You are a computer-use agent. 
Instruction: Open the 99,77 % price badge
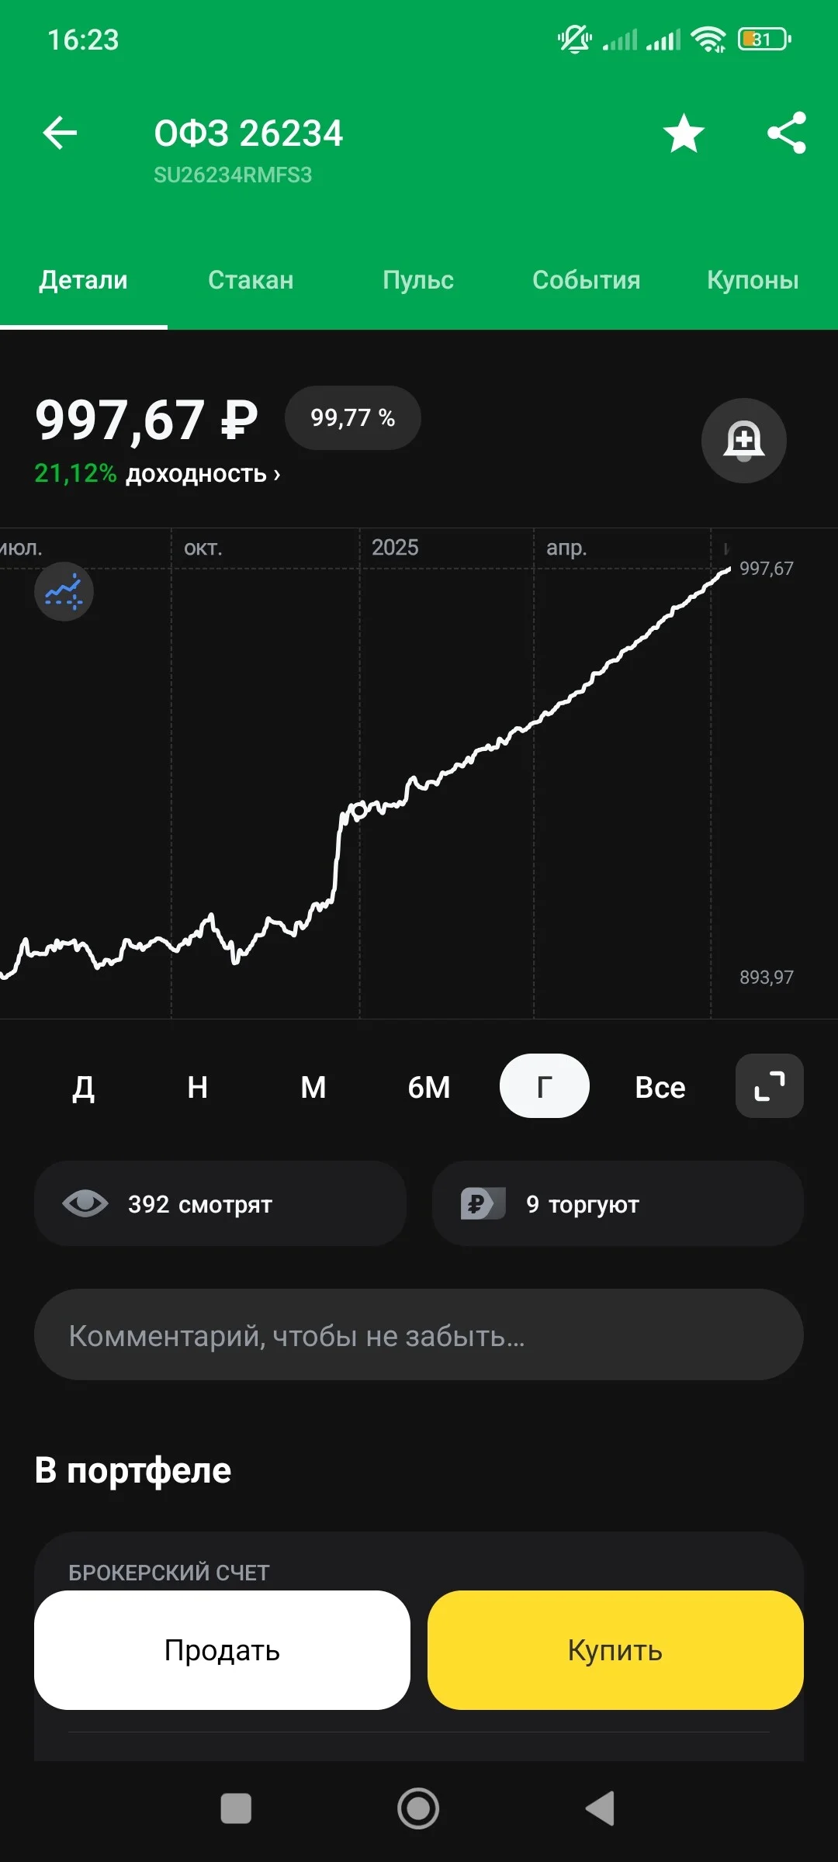point(353,417)
